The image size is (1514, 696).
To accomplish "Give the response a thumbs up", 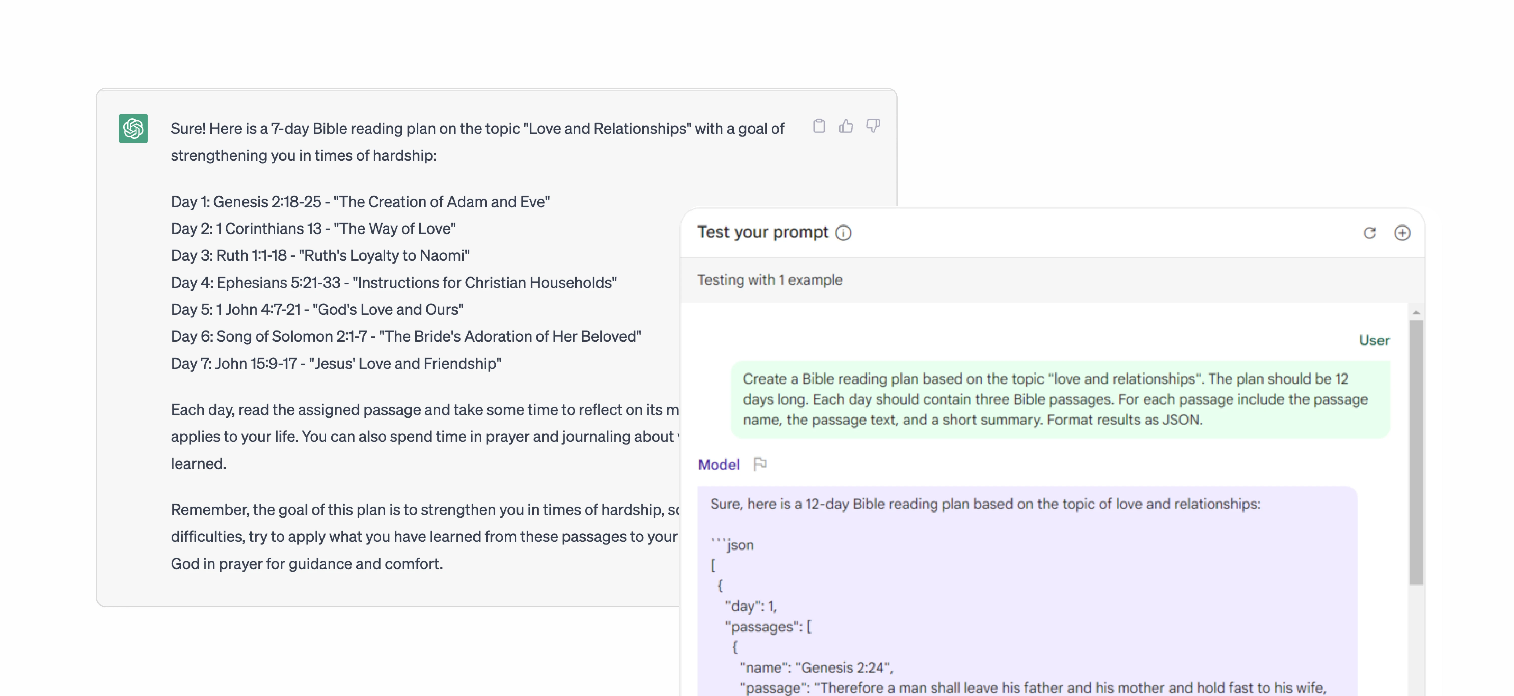I will tap(846, 126).
